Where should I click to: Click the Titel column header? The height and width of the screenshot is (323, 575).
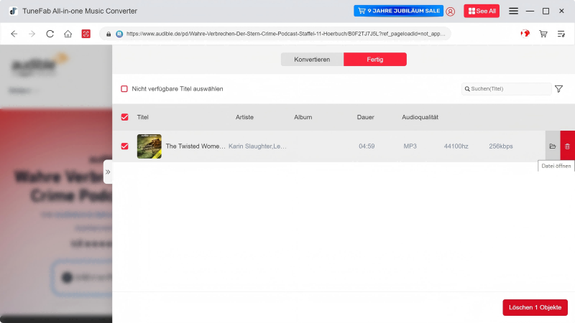(142, 117)
